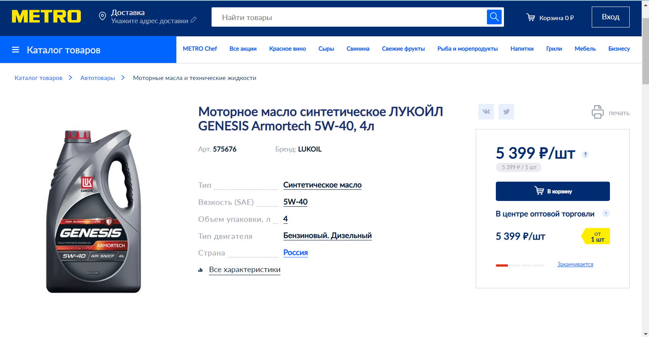649x337 pixels.
Task: Click the Корзина 0 ₽ cart label
Action: click(x=557, y=18)
